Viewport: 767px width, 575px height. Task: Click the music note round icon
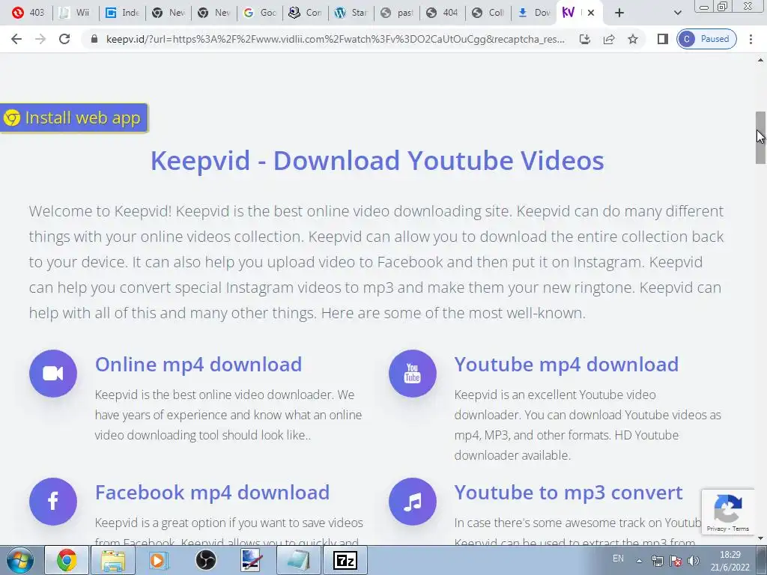click(x=413, y=502)
